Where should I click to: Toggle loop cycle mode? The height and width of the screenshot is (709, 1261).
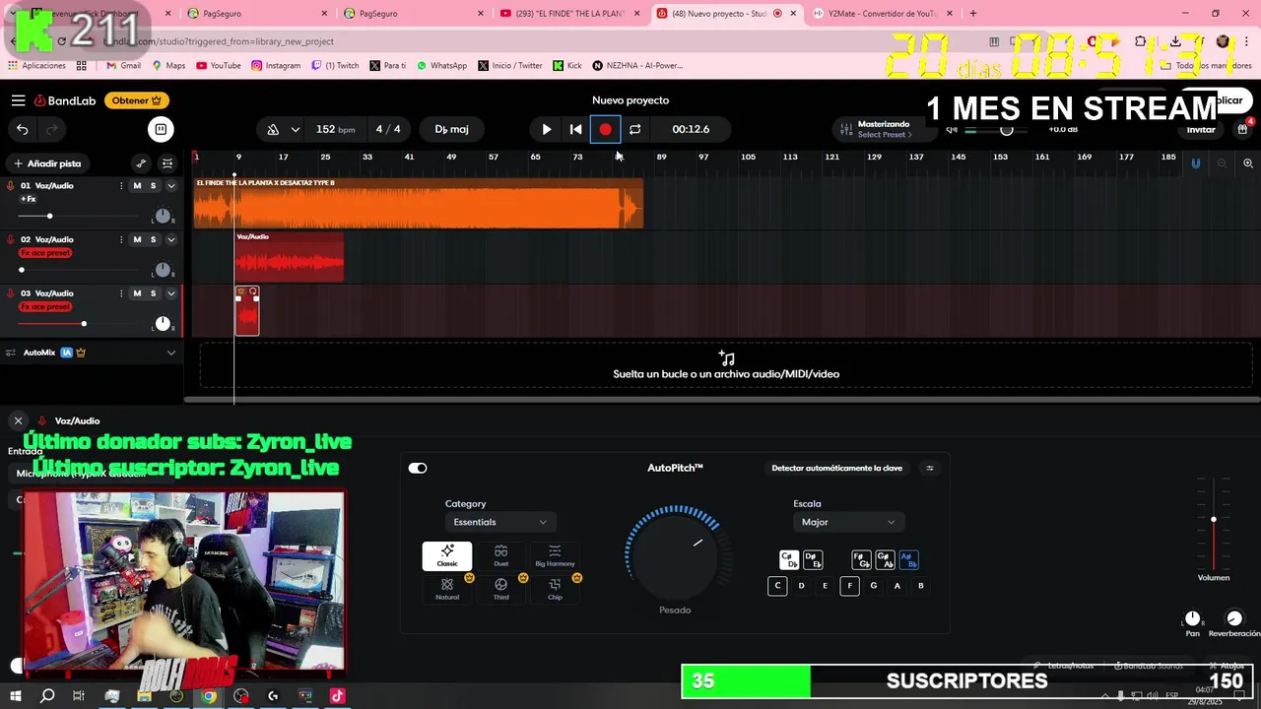click(634, 129)
